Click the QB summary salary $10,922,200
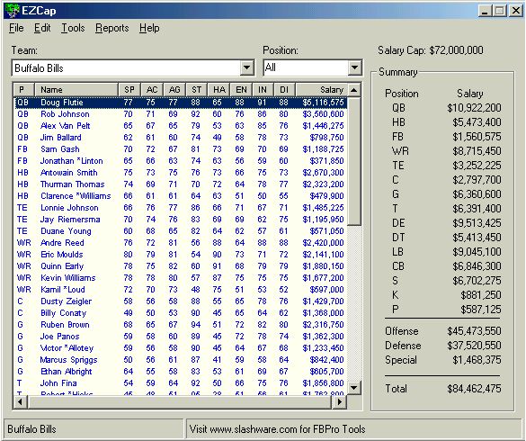526x441 pixels. (x=474, y=108)
